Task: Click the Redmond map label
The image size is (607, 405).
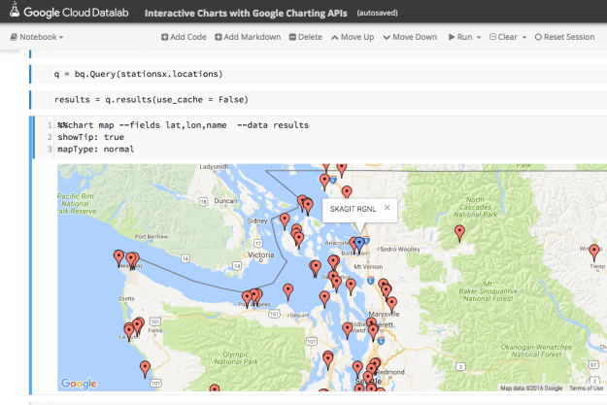Action: click(390, 372)
